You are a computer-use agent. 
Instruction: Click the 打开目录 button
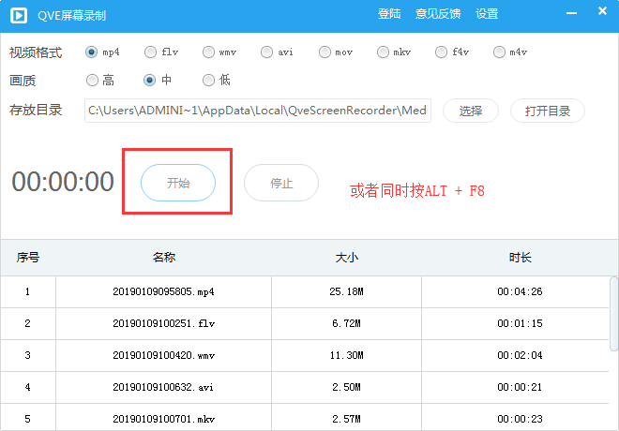click(x=548, y=111)
